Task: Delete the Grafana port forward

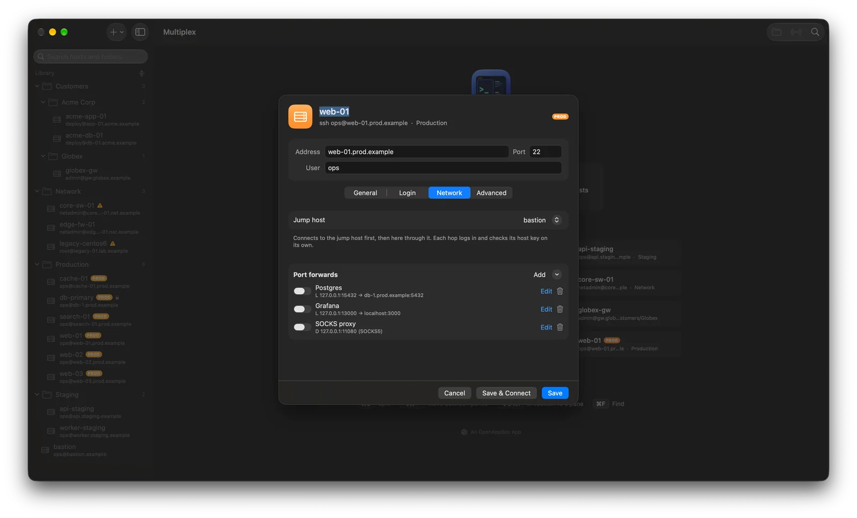Action: click(x=560, y=309)
